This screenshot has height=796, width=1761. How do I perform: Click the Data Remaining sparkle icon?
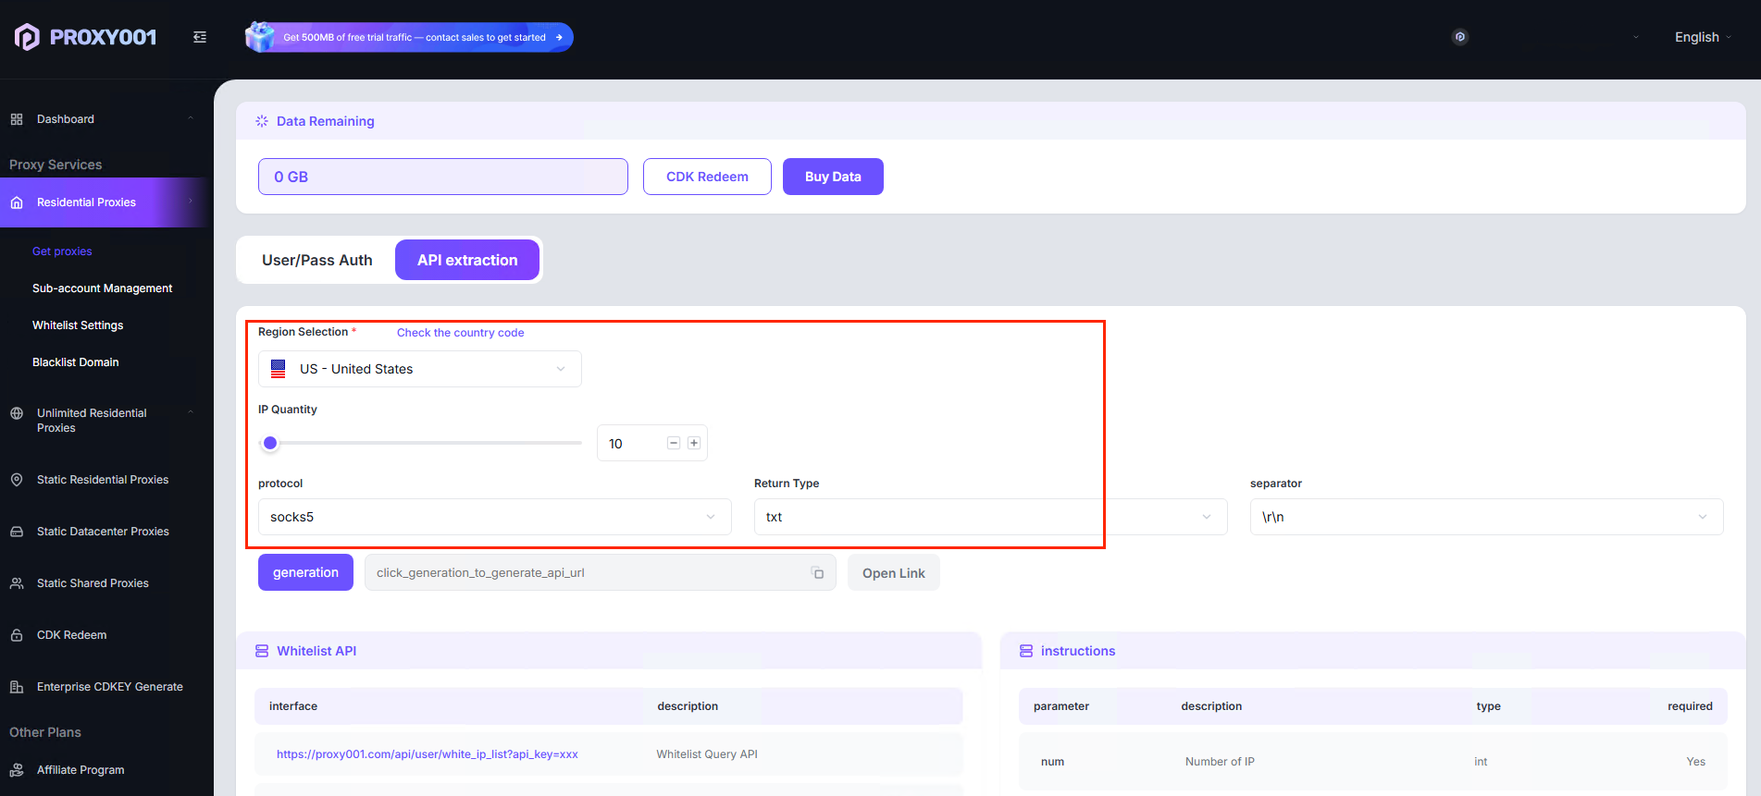tap(262, 121)
